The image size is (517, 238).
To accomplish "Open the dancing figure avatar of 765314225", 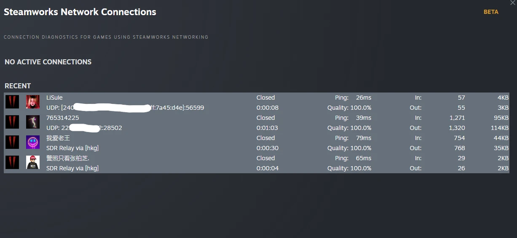I will point(33,122).
